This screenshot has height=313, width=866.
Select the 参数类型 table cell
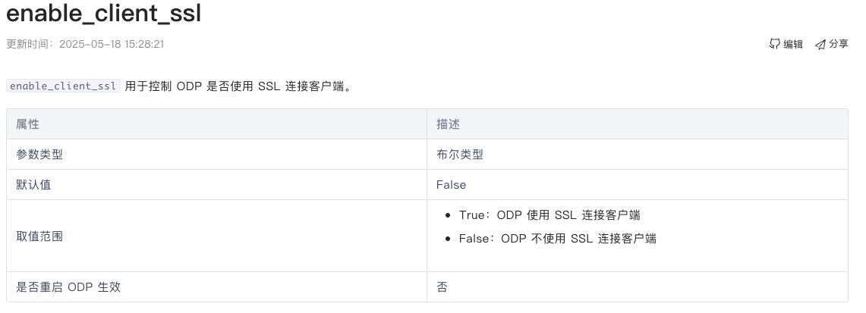tap(216, 155)
